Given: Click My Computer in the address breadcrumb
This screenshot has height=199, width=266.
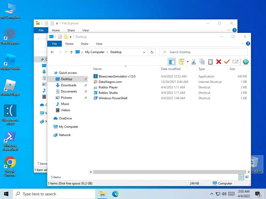Looking at the screenshot, I should pyautogui.click(x=95, y=52).
